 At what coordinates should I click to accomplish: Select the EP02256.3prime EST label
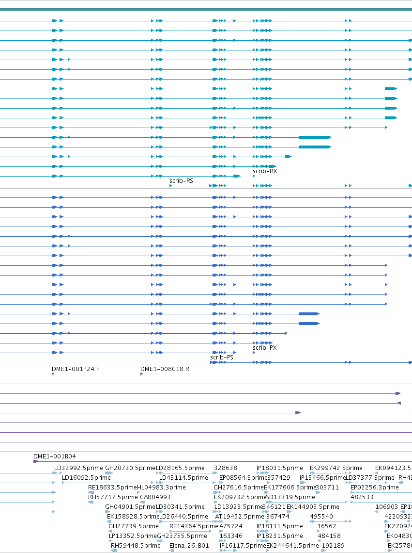tap(375, 488)
